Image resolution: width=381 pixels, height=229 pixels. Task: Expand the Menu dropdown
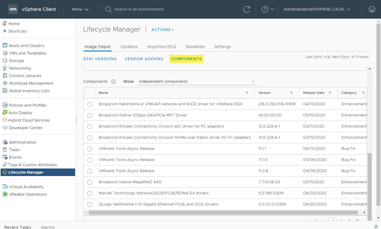[80, 9]
